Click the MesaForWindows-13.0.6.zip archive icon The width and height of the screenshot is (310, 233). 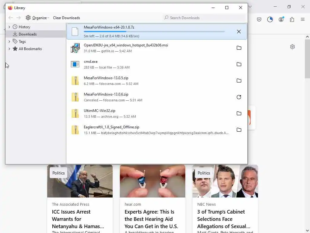click(75, 97)
